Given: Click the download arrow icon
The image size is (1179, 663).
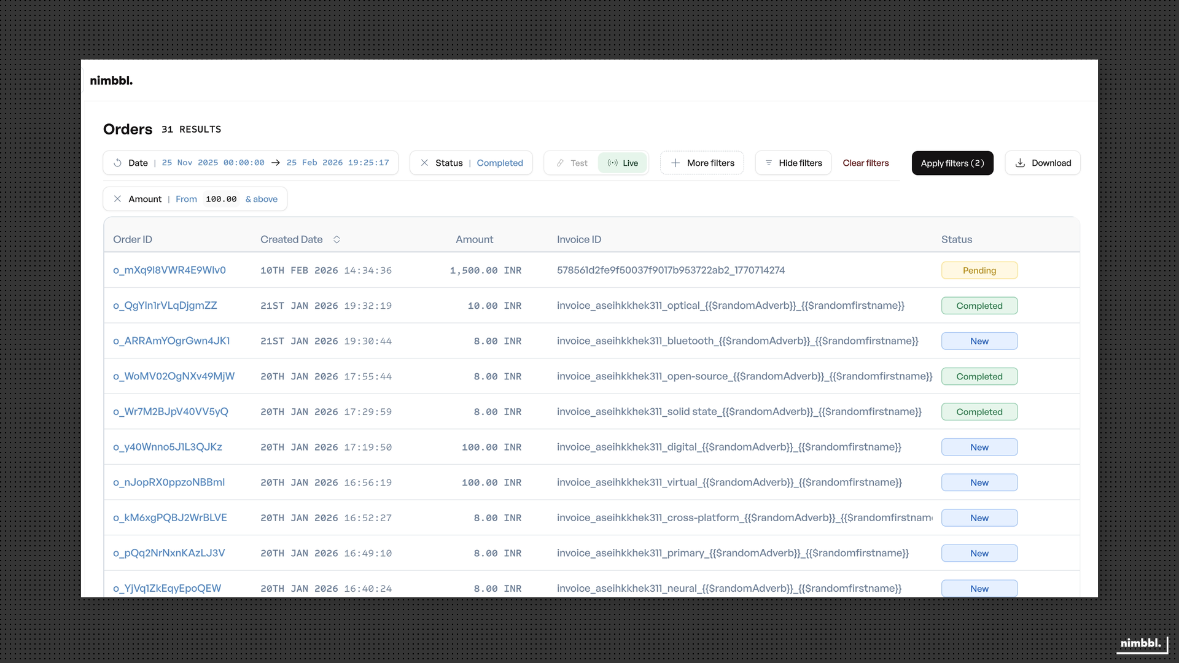Looking at the screenshot, I should pyautogui.click(x=1020, y=163).
